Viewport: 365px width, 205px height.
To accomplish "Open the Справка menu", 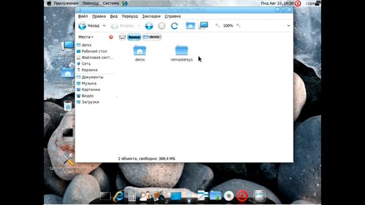I will click(x=172, y=17).
